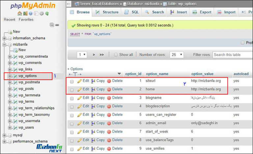Image resolution: width=253 pixels, height=154 pixels.
Task: Open the SQL tab
Action: point(132,12)
